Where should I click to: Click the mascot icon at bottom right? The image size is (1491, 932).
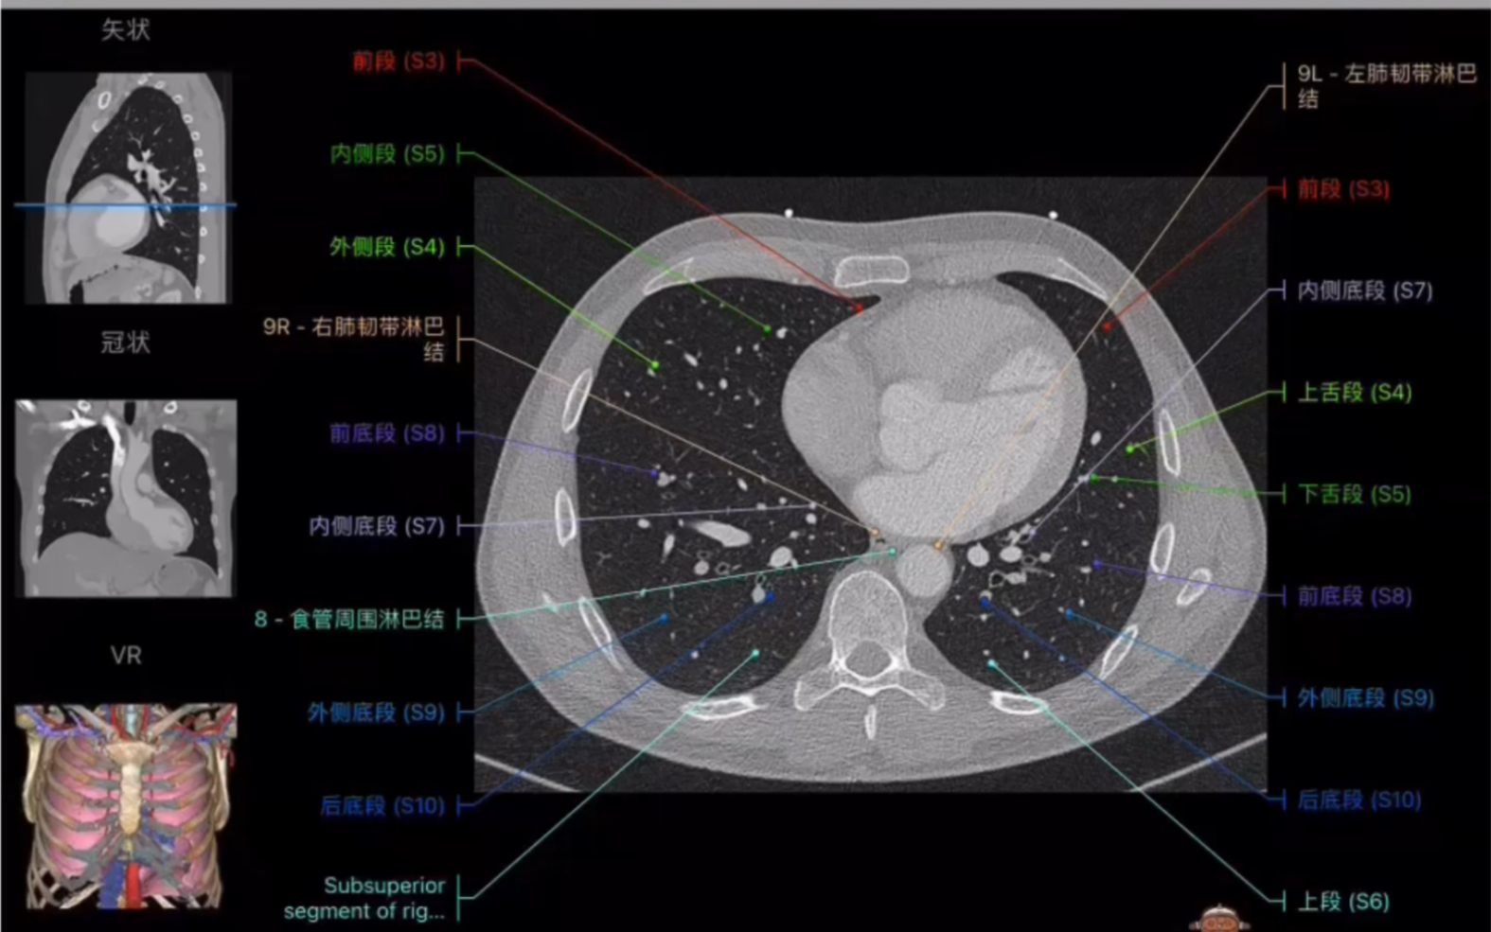tap(1219, 919)
